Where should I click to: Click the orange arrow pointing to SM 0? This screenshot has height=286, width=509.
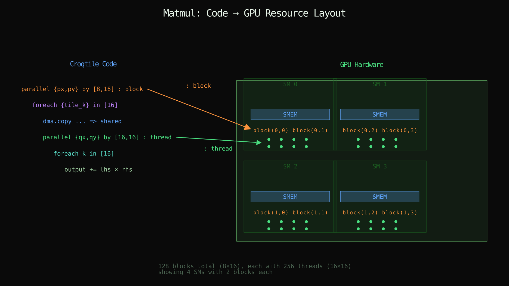[198, 109]
